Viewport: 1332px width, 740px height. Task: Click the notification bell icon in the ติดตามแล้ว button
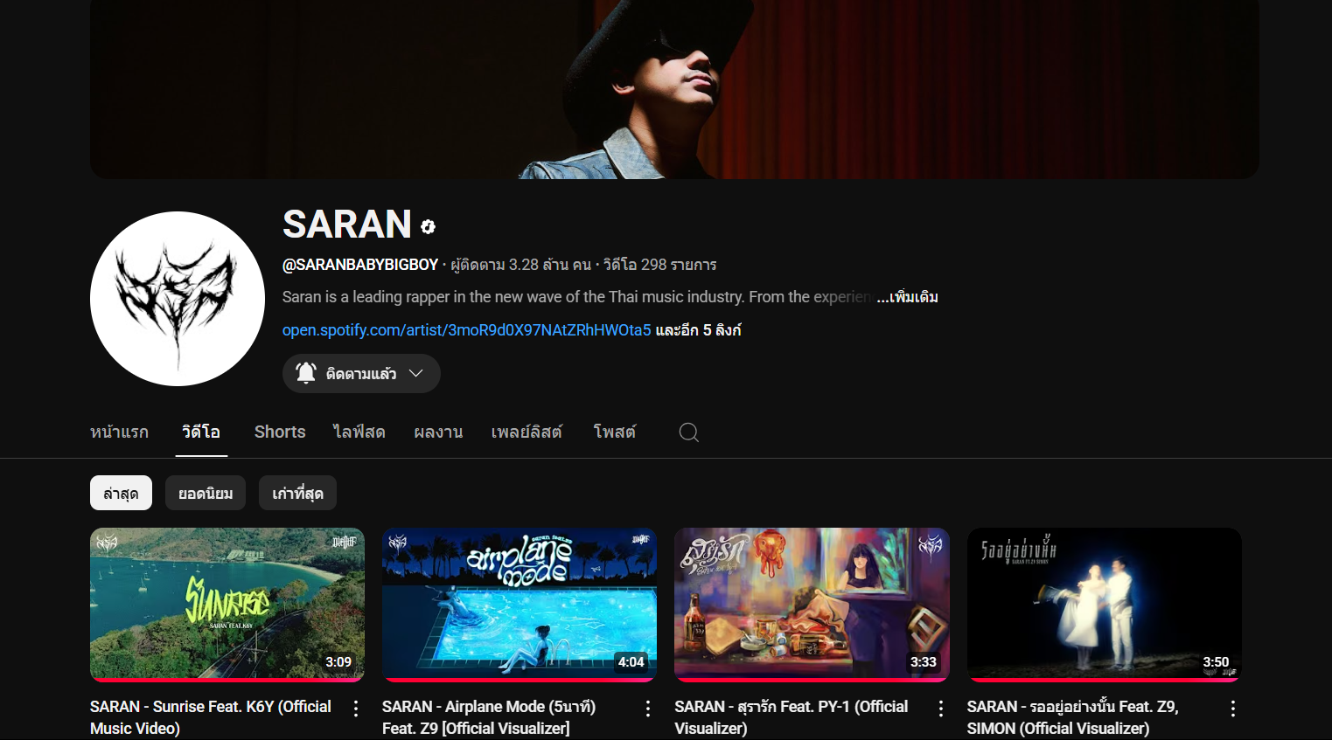pyautogui.click(x=306, y=373)
